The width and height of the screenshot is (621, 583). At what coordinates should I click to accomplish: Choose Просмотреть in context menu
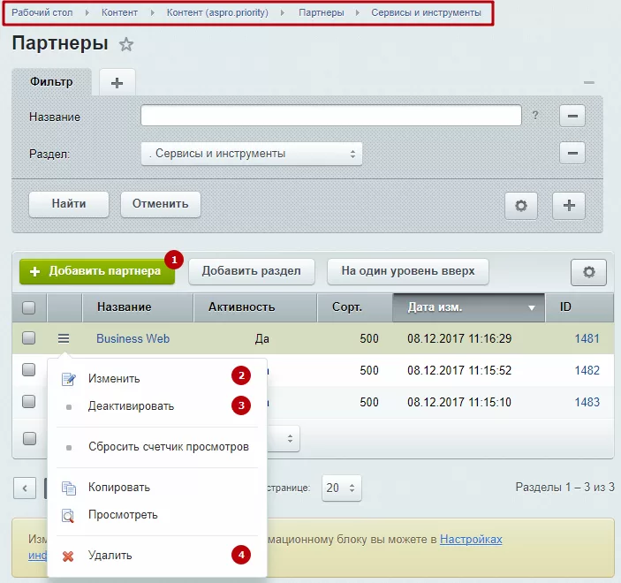pyautogui.click(x=157, y=515)
